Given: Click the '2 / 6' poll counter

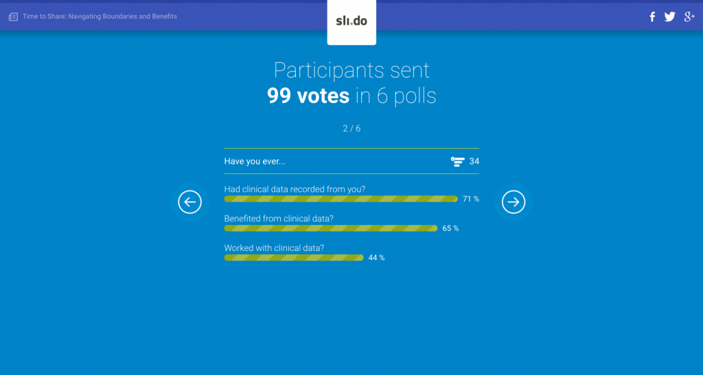Looking at the screenshot, I should [351, 128].
